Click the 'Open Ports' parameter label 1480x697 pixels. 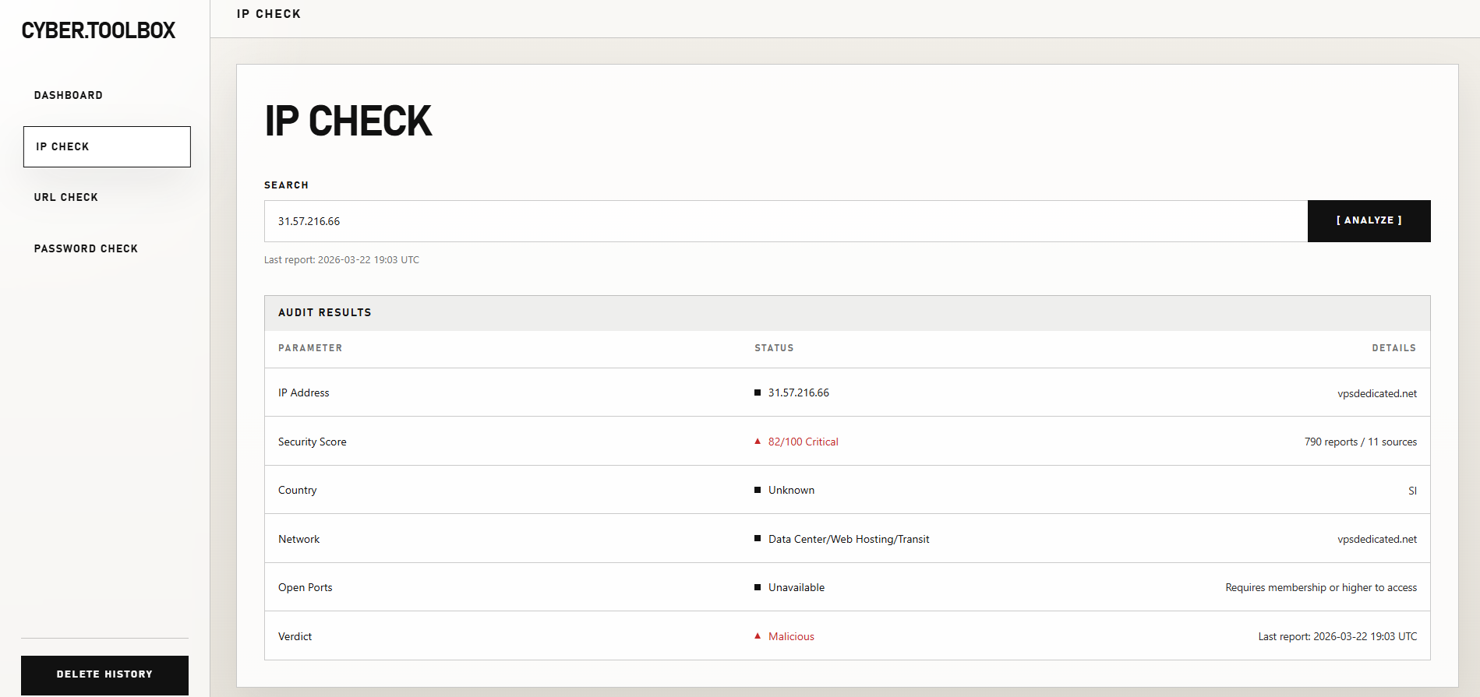pyautogui.click(x=305, y=587)
